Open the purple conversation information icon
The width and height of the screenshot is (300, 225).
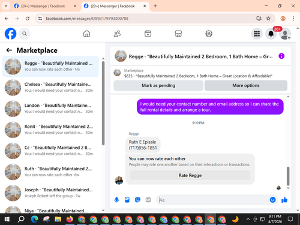click(x=281, y=56)
